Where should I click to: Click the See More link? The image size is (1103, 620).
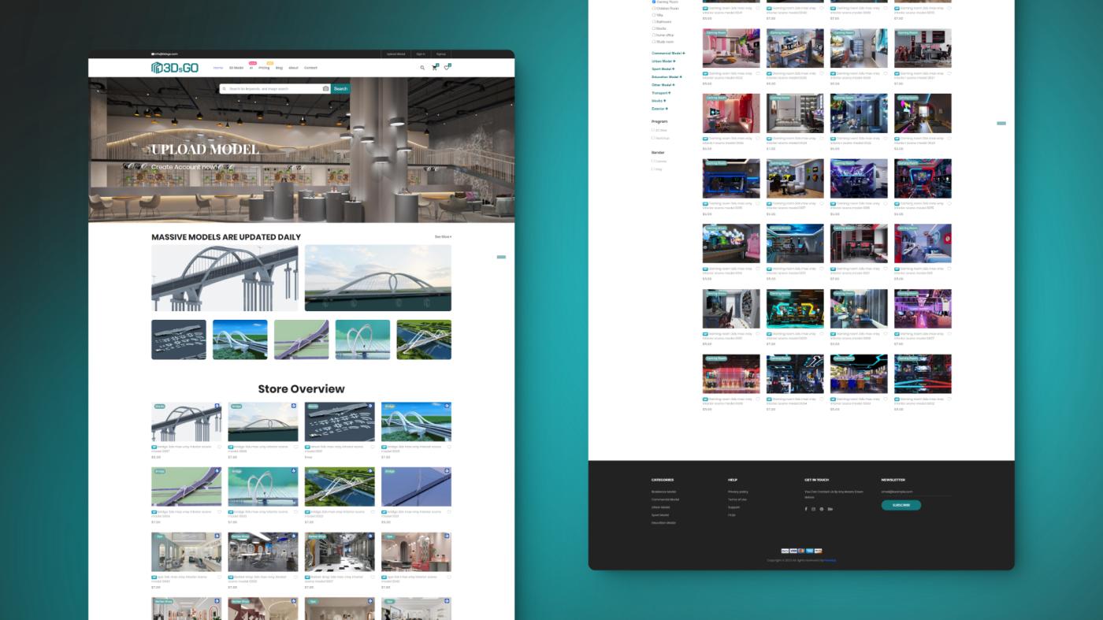[x=443, y=236]
